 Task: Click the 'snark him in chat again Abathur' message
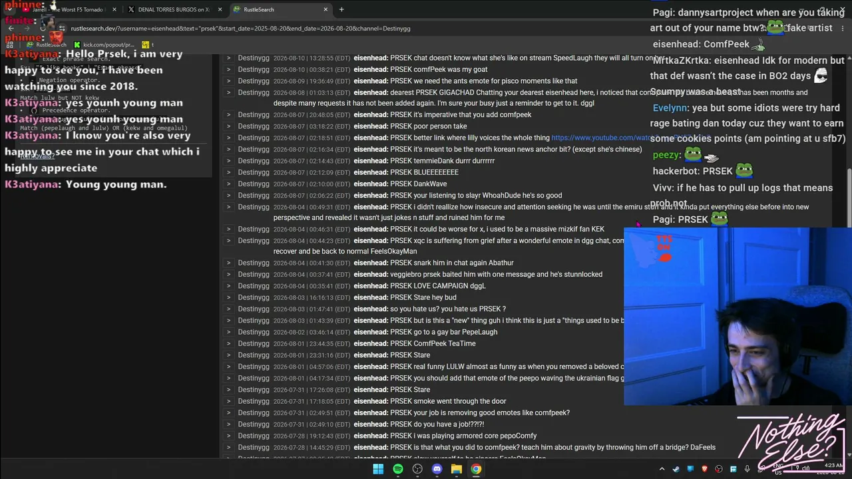click(x=452, y=263)
